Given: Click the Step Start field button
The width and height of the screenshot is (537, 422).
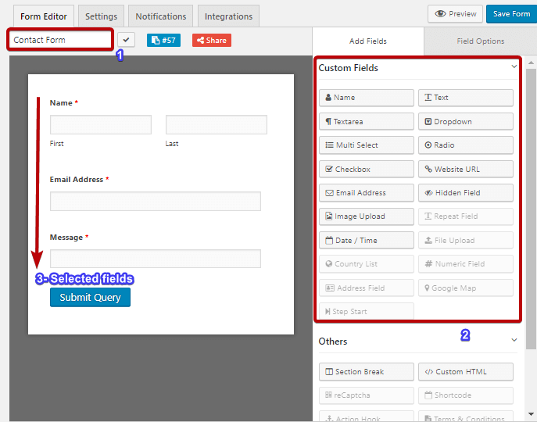Looking at the screenshot, I should click(x=366, y=311).
